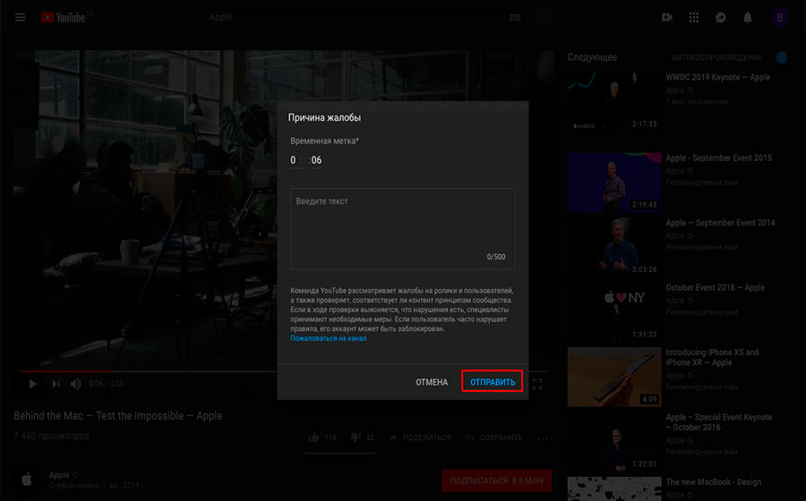Click Apple – Special Event Keynote title
806x501 pixels.
718,422
